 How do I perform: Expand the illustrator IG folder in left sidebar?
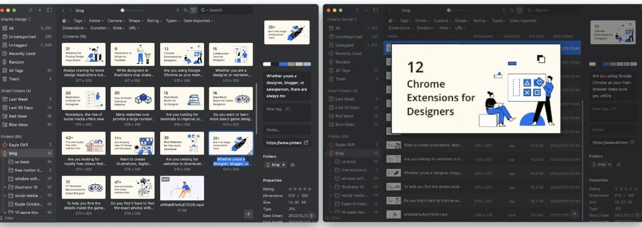[5, 187]
